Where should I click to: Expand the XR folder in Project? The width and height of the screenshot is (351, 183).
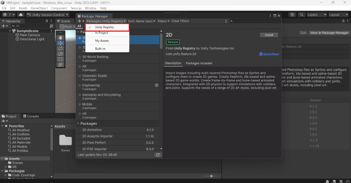click(x=6, y=167)
